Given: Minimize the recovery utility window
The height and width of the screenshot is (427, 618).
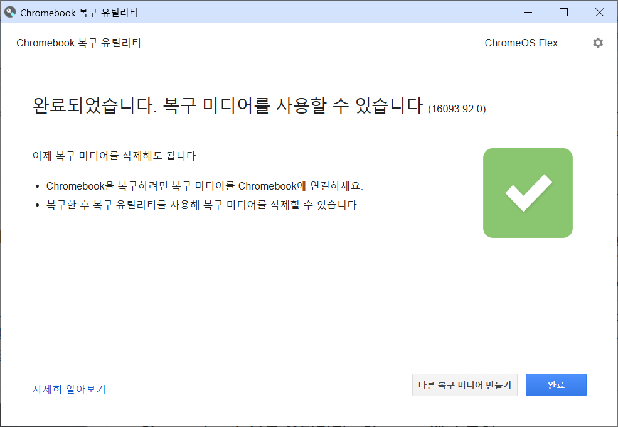Looking at the screenshot, I should (x=528, y=12).
